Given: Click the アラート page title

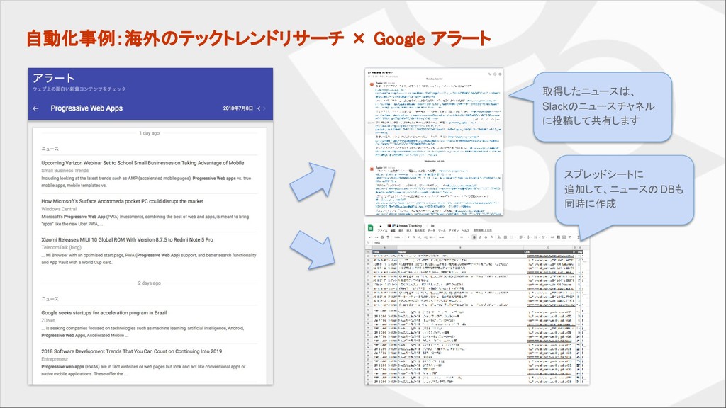Looking at the screenshot, I should pos(53,78).
